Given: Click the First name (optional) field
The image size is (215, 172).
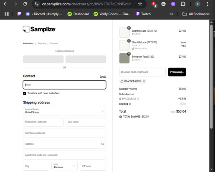Looking at the screenshot, I should tap(43, 122).
